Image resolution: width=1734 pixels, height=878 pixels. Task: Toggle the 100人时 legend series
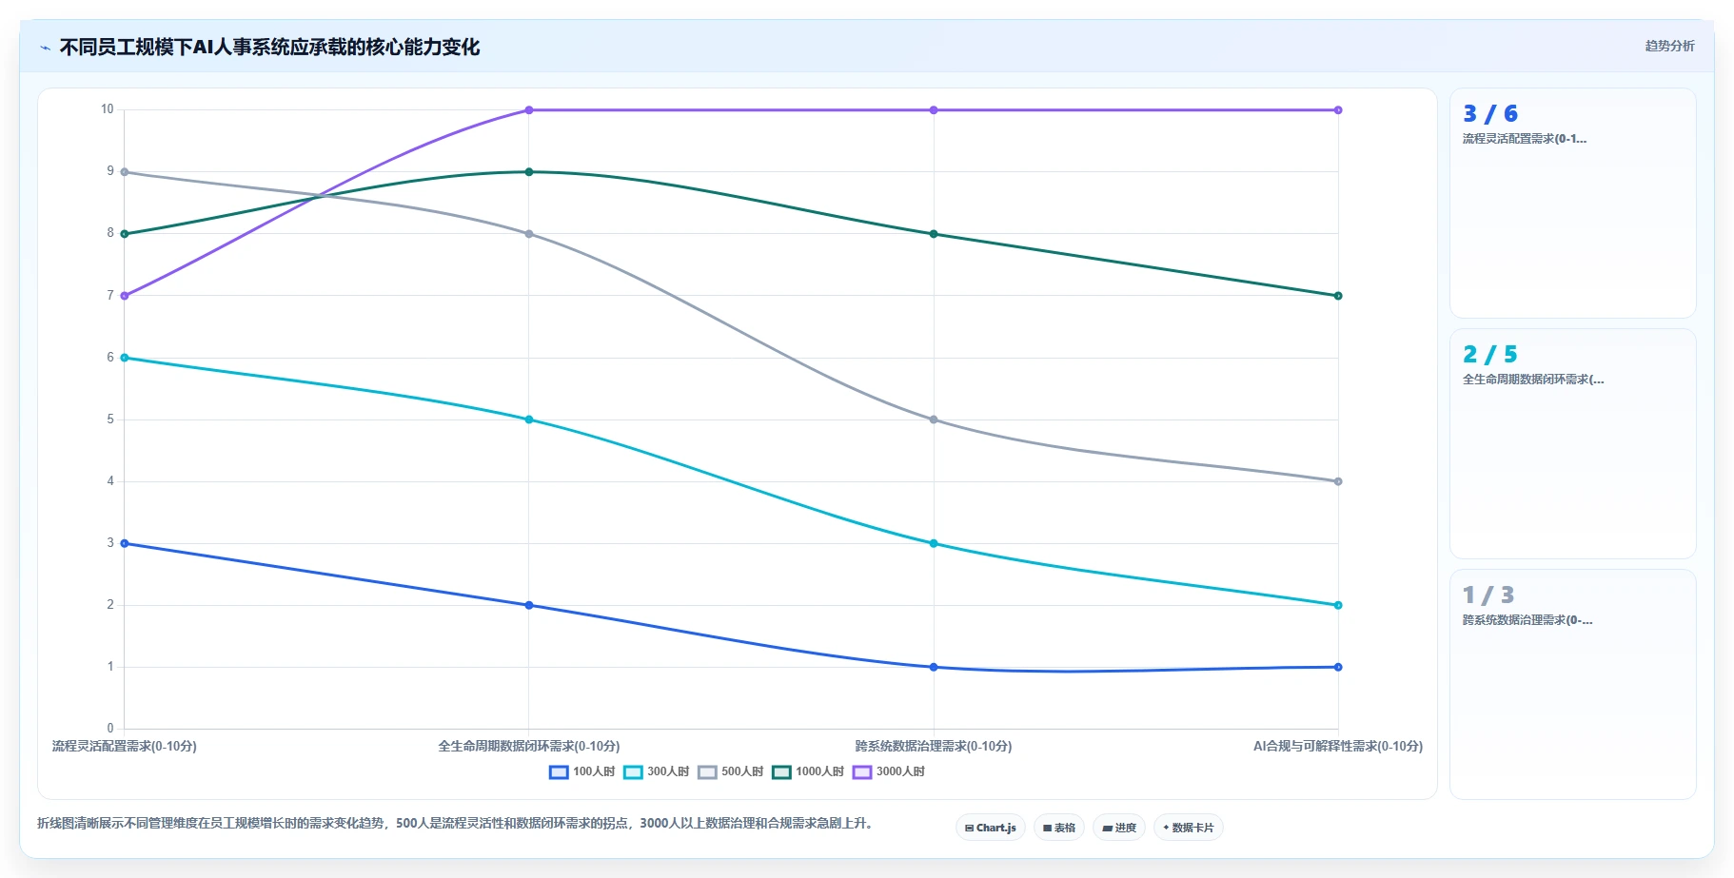582,771
